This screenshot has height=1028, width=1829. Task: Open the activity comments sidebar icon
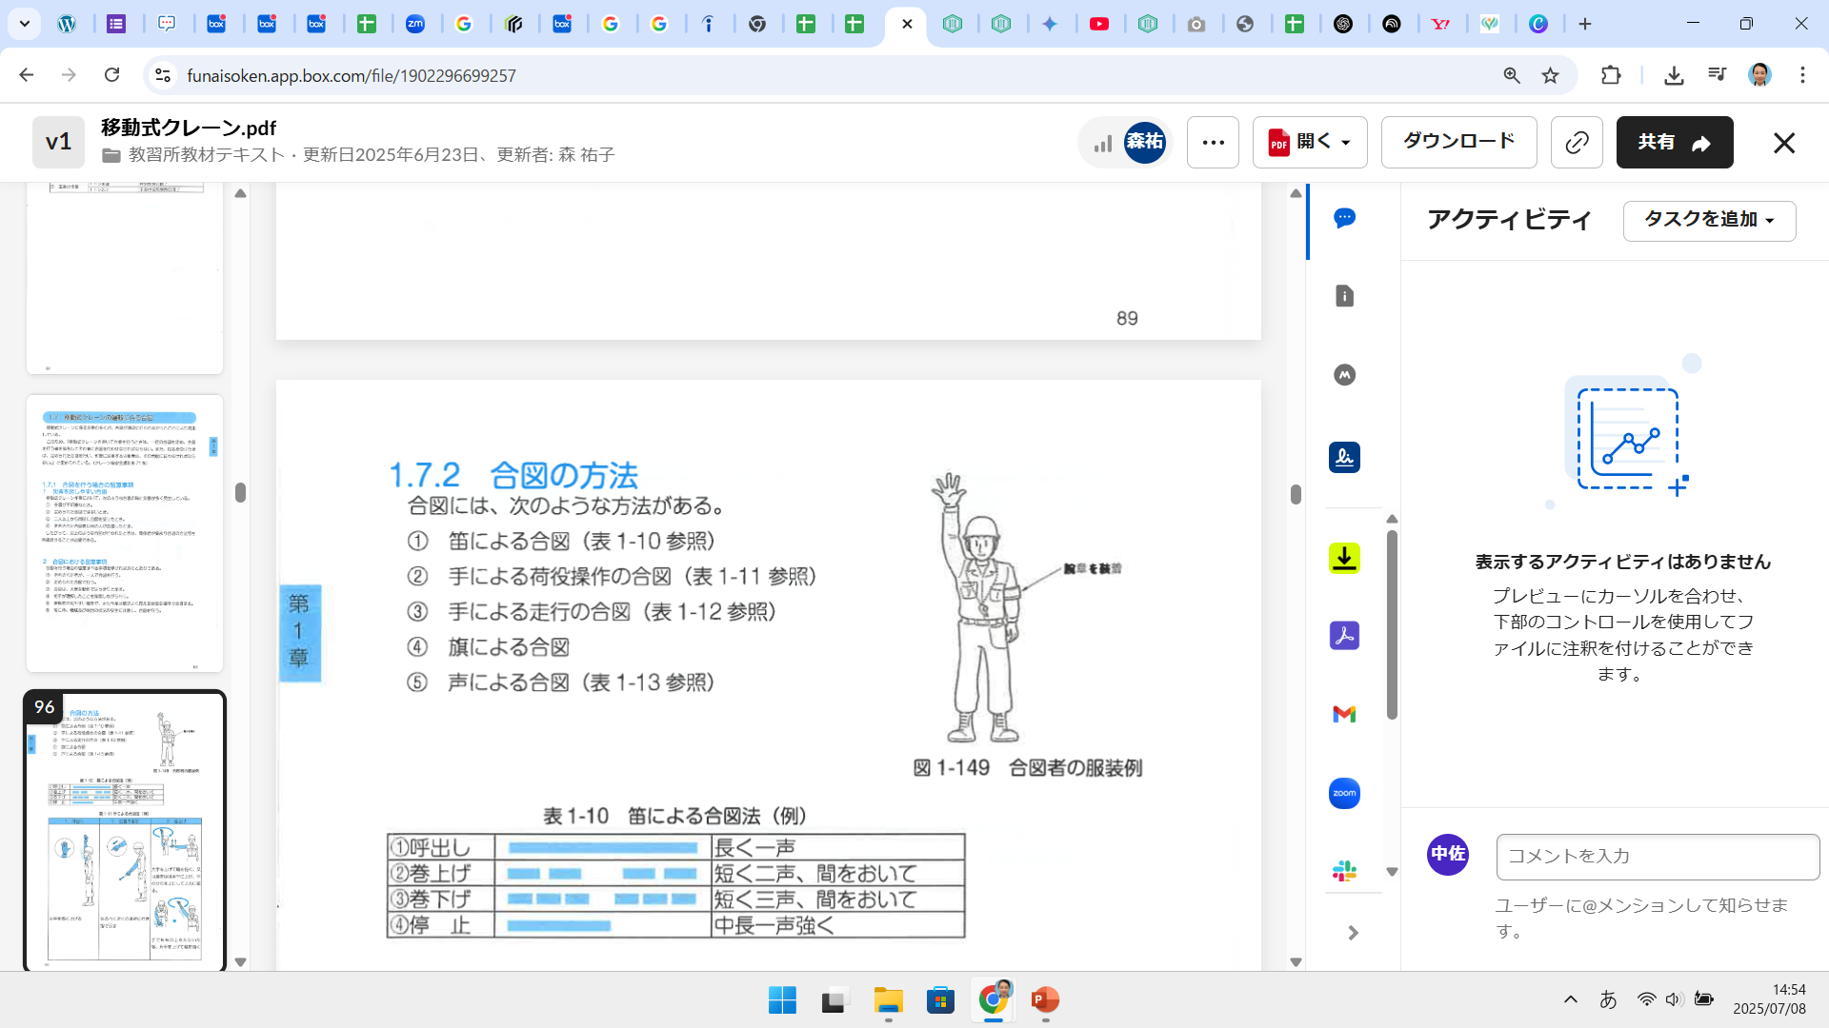click(x=1344, y=218)
